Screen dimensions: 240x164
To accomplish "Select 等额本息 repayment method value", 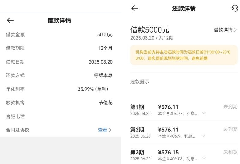I will point(103,76).
